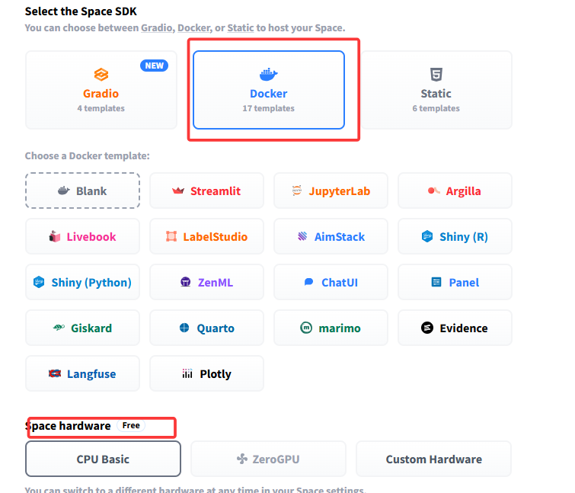Screen dimensions: 575x493
Task: Choose the Static SDK card
Action: click(x=436, y=90)
